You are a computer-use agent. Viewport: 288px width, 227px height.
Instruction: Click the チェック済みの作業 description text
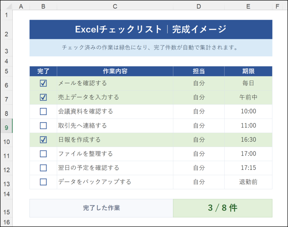[150, 47]
